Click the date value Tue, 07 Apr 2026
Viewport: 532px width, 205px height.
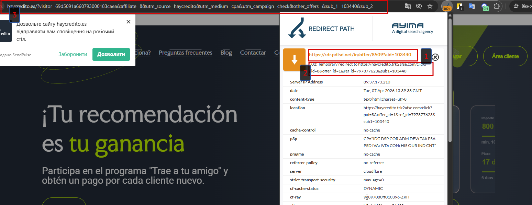pyautogui.click(x=392, y=91)
